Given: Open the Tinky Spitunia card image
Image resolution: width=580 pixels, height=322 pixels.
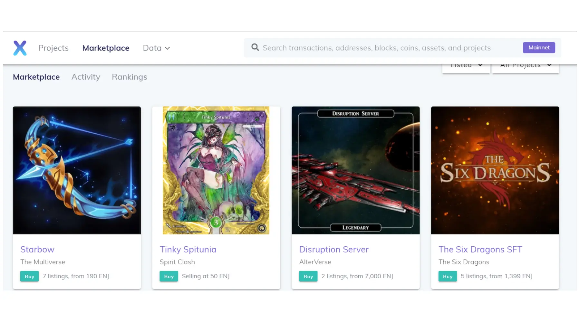Looking at the screenshot, I should (x=216, y=170).
